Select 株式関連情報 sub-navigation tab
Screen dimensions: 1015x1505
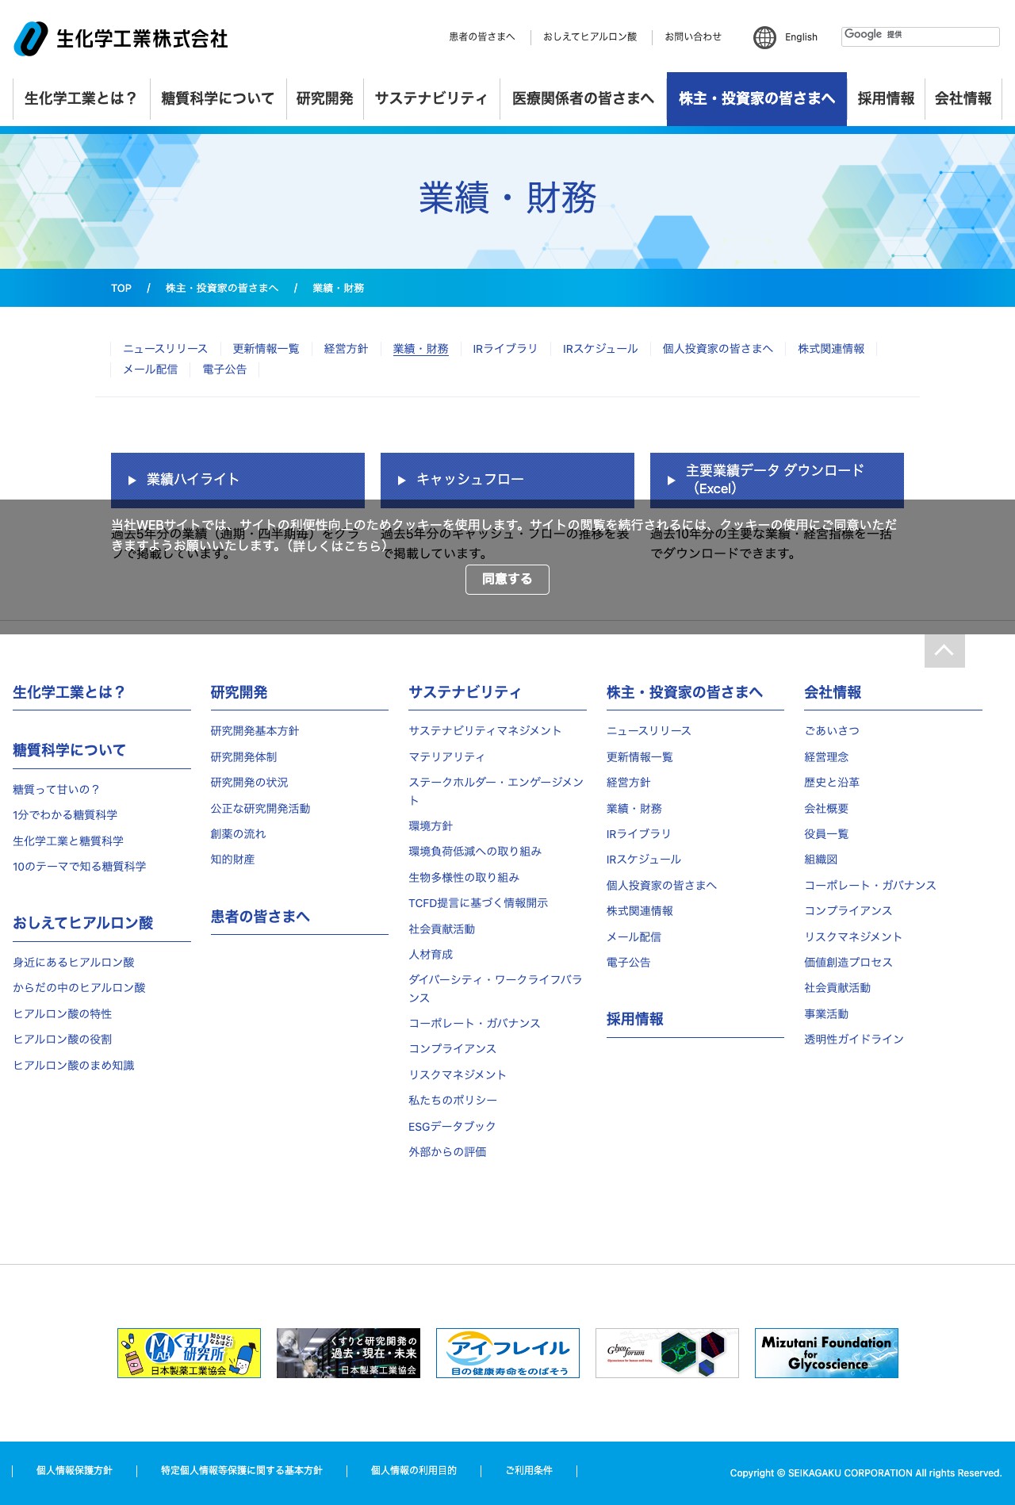[831, 349]
